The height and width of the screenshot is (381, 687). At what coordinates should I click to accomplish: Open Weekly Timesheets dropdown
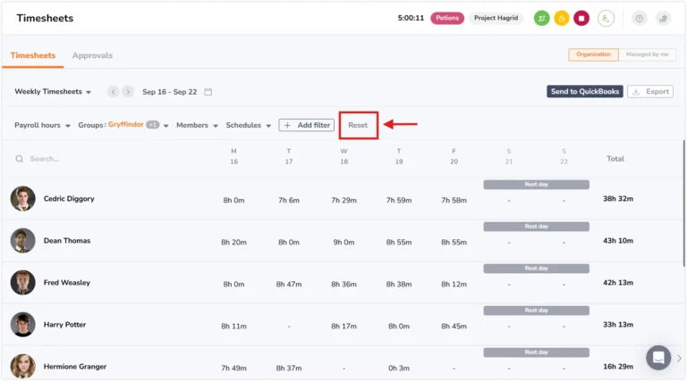pos(53,92)
